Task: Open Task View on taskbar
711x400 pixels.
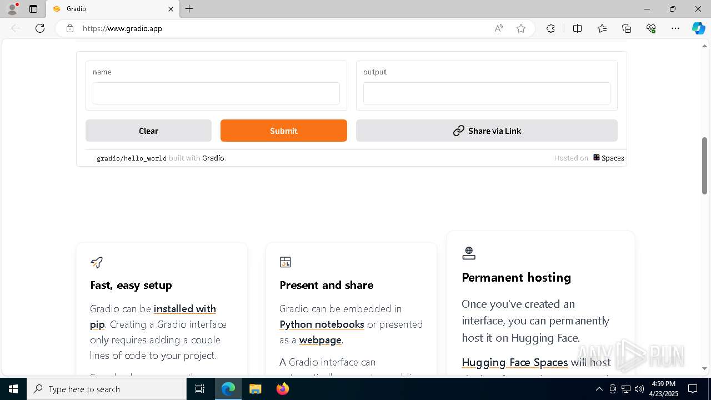Action: click(x=200, y=389)
